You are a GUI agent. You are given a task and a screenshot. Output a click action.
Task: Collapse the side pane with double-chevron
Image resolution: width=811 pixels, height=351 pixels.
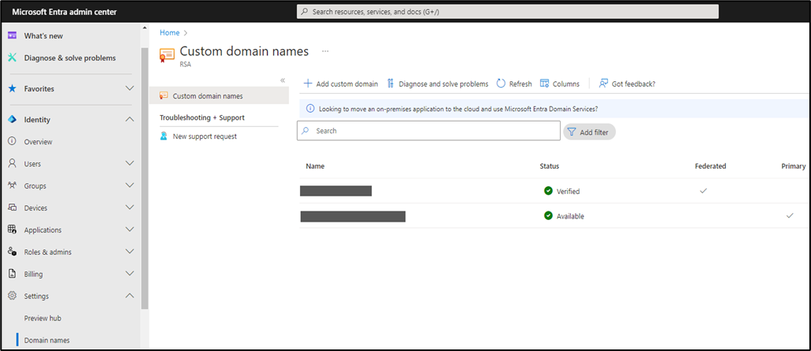(283, 80)
